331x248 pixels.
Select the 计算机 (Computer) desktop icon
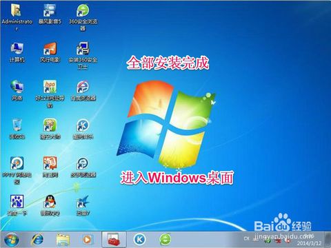17,52
